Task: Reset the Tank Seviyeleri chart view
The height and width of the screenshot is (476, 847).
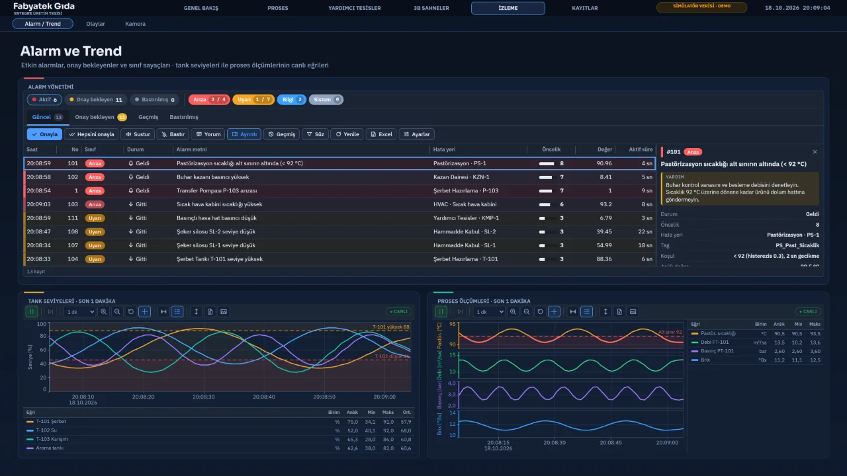Action: pyautogui.click(x=131, y=311)
